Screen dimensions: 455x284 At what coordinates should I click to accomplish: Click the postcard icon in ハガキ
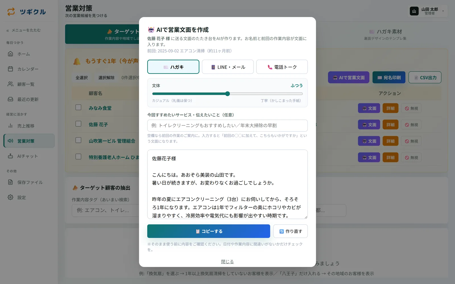point(166,67)
